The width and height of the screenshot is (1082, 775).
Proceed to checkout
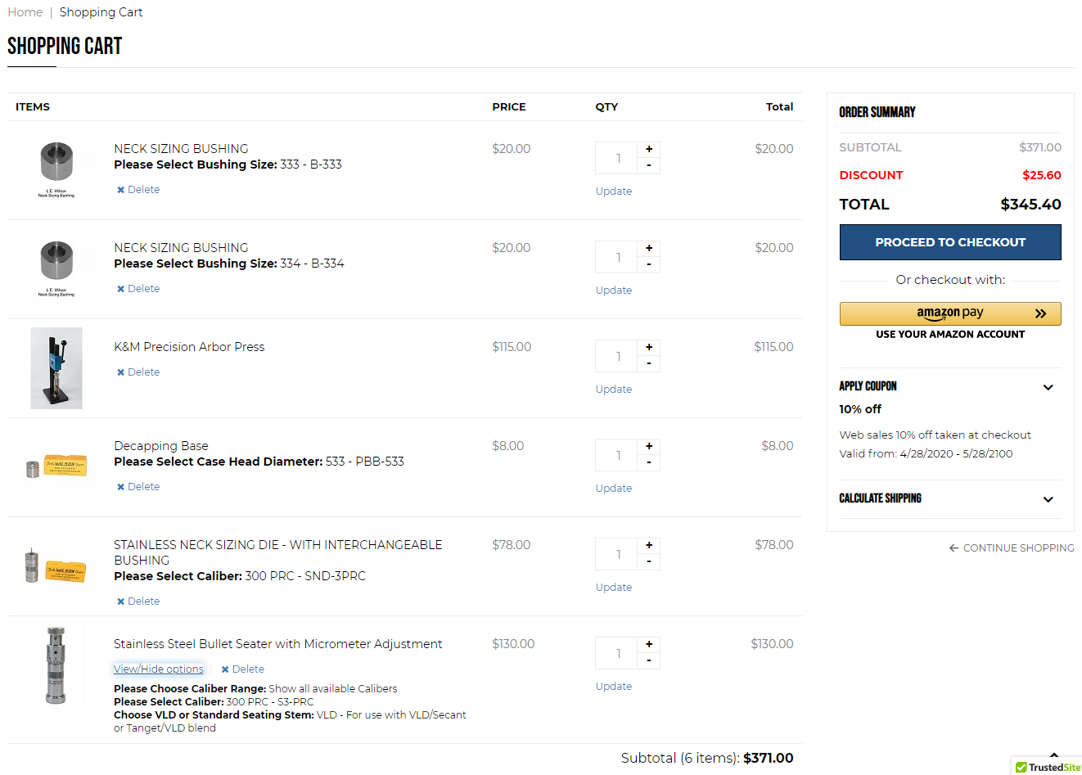click(x=949, y=242)
